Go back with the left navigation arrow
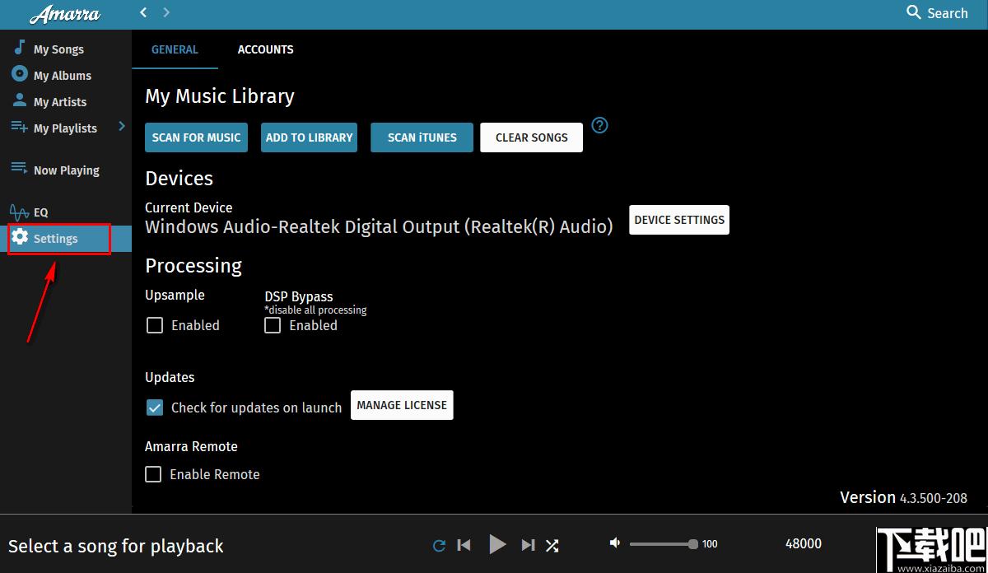 pyautogui.click(x=143, y=12)
